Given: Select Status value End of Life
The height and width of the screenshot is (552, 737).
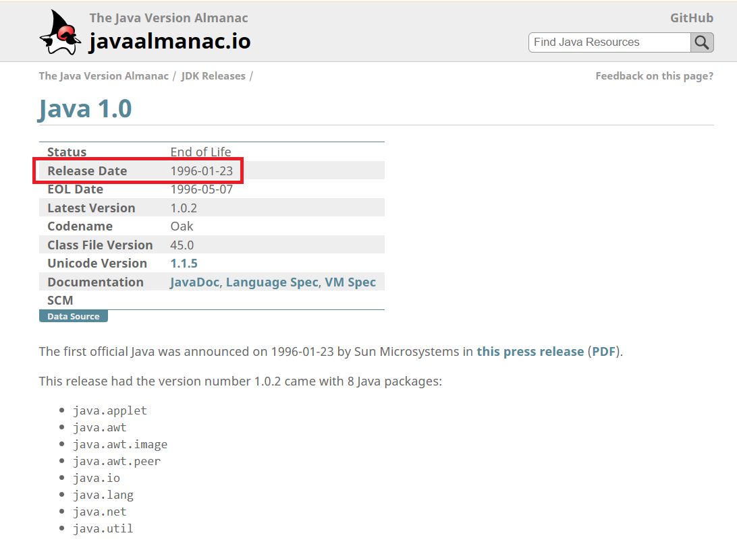Looking at the screenshot, I should point(200,152).
